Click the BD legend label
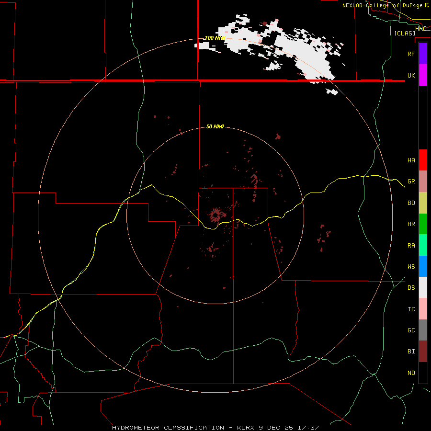Screen dimensions: 431x431 click(x=411, y=203)
